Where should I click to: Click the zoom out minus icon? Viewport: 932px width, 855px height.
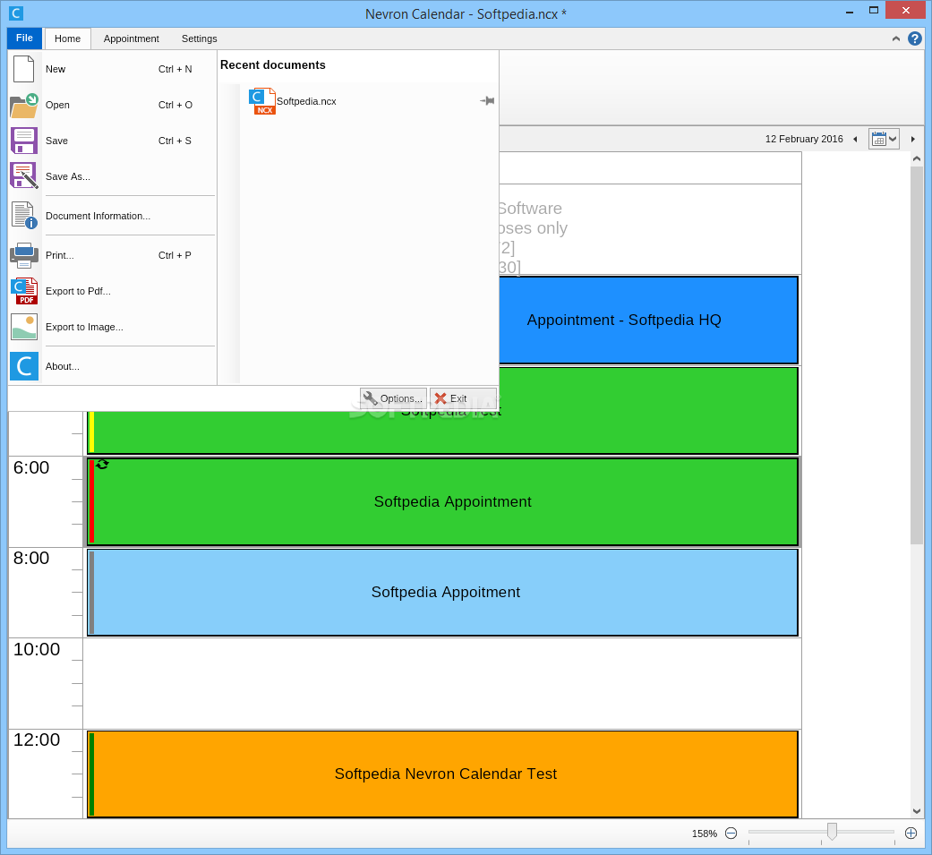(731, 833)
